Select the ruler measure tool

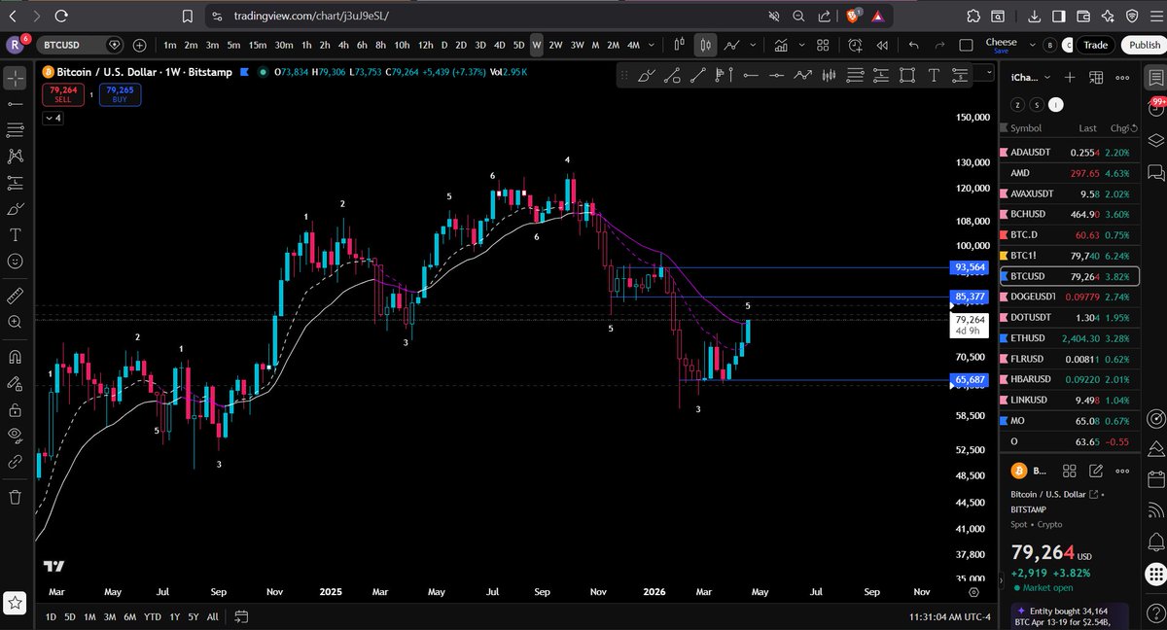pos(16,295)
